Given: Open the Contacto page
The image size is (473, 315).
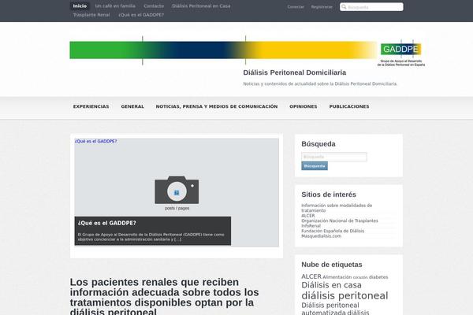Looking at the screenshot, I should [154, 6].
